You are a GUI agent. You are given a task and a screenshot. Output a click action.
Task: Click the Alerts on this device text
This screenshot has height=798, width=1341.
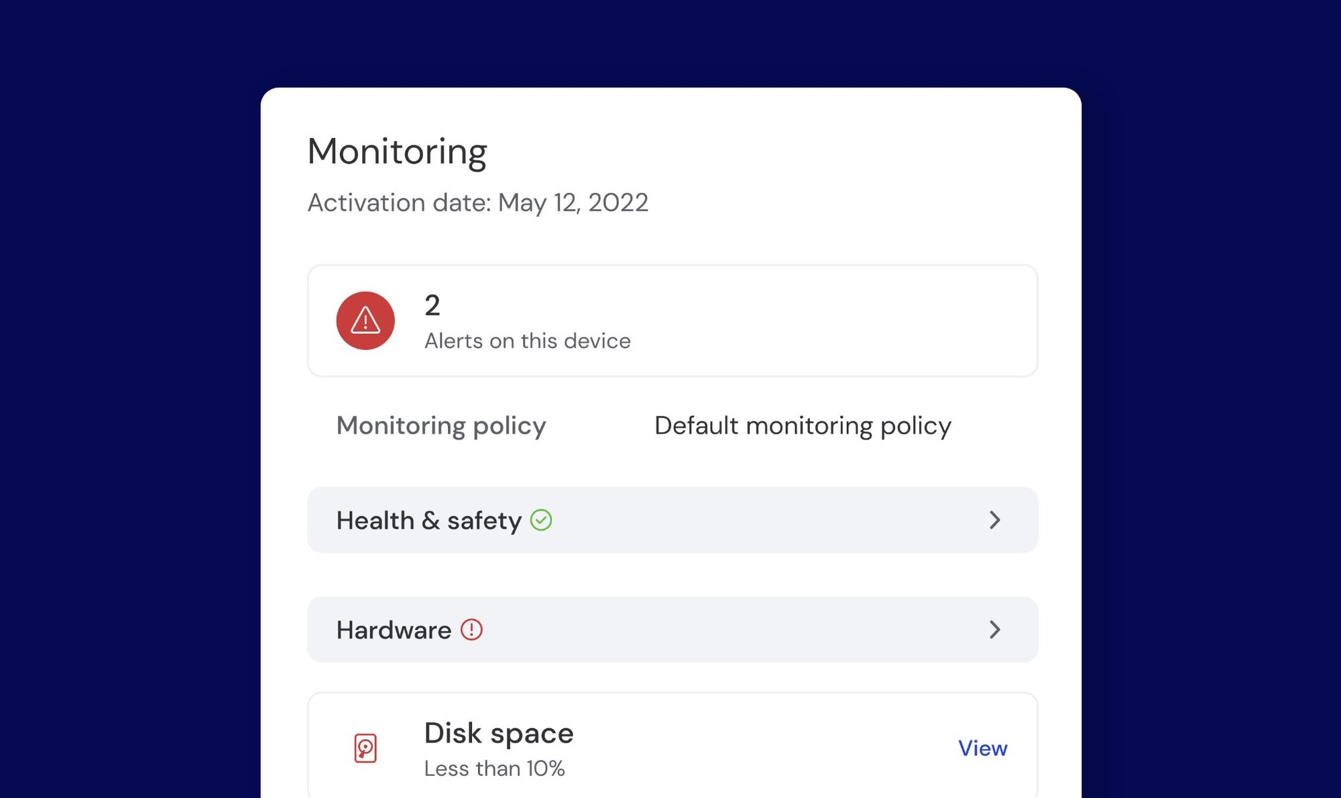(x=527, y=341)
